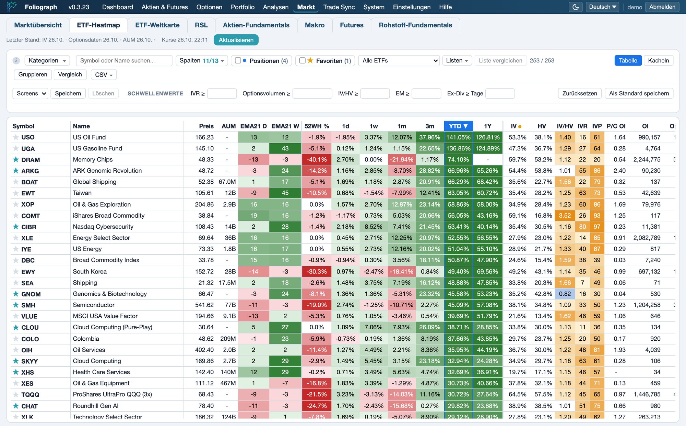This screenshot has width=686, height=426.
Task: Click the blue star next to SMH
Action: pyautogui.click(x=16, y=305)
